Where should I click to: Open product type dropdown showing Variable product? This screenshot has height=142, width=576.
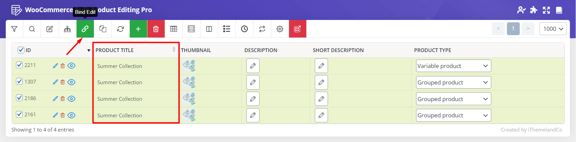tap(453, 66)
